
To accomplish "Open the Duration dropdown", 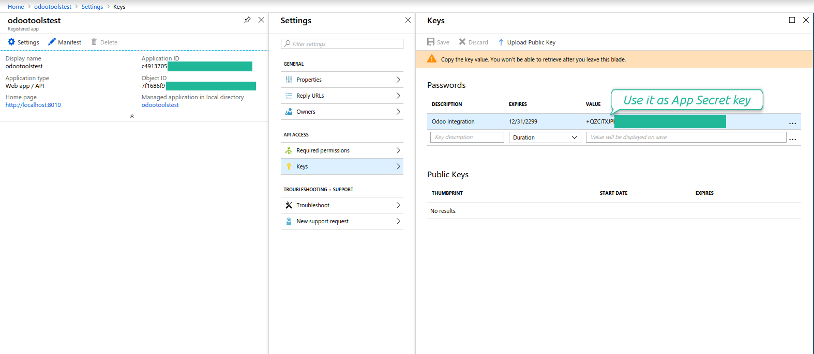I will coord(545,137).
